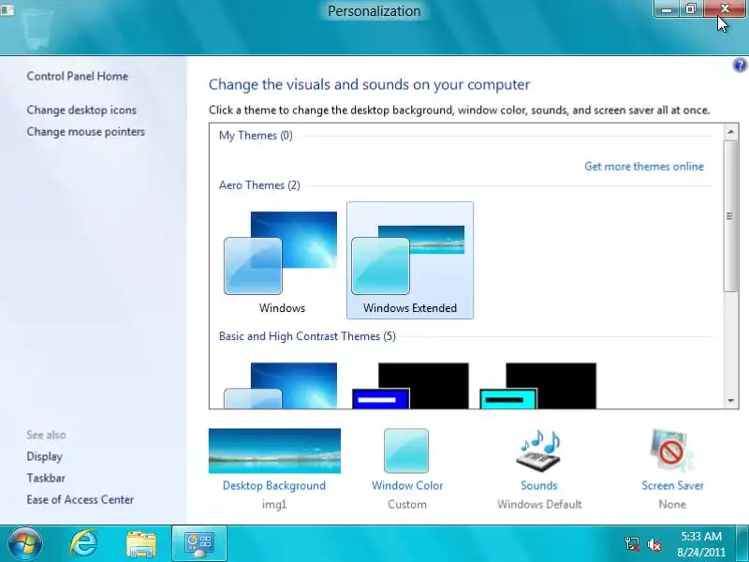749x562 pixels.
Task: Open the Help question mark icon
Action: point(740,65)
